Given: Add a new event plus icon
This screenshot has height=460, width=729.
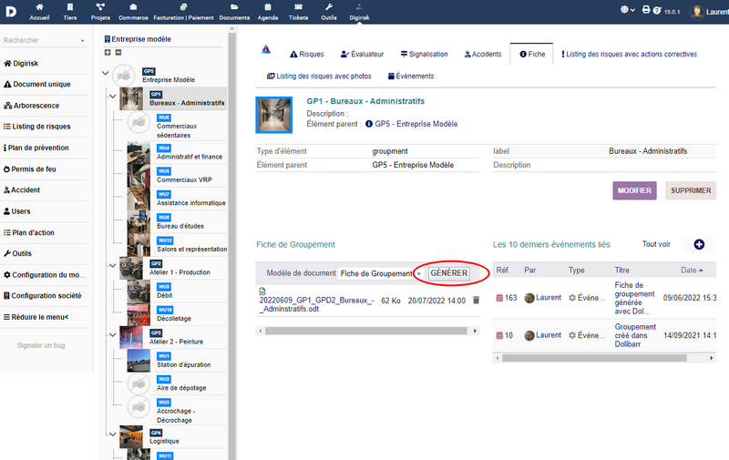Looking at the screenshot, I should coord(699,244).
